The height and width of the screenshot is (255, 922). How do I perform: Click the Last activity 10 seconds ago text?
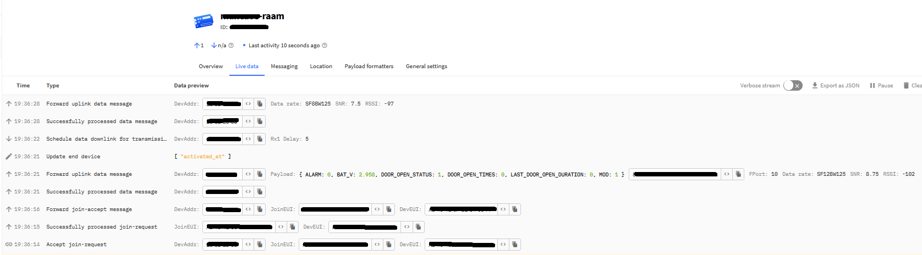tap(284, 46)
